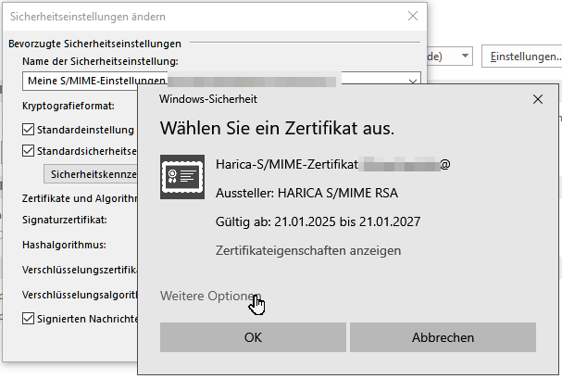Expand security setting name dropdown

[x=413, y=81]
